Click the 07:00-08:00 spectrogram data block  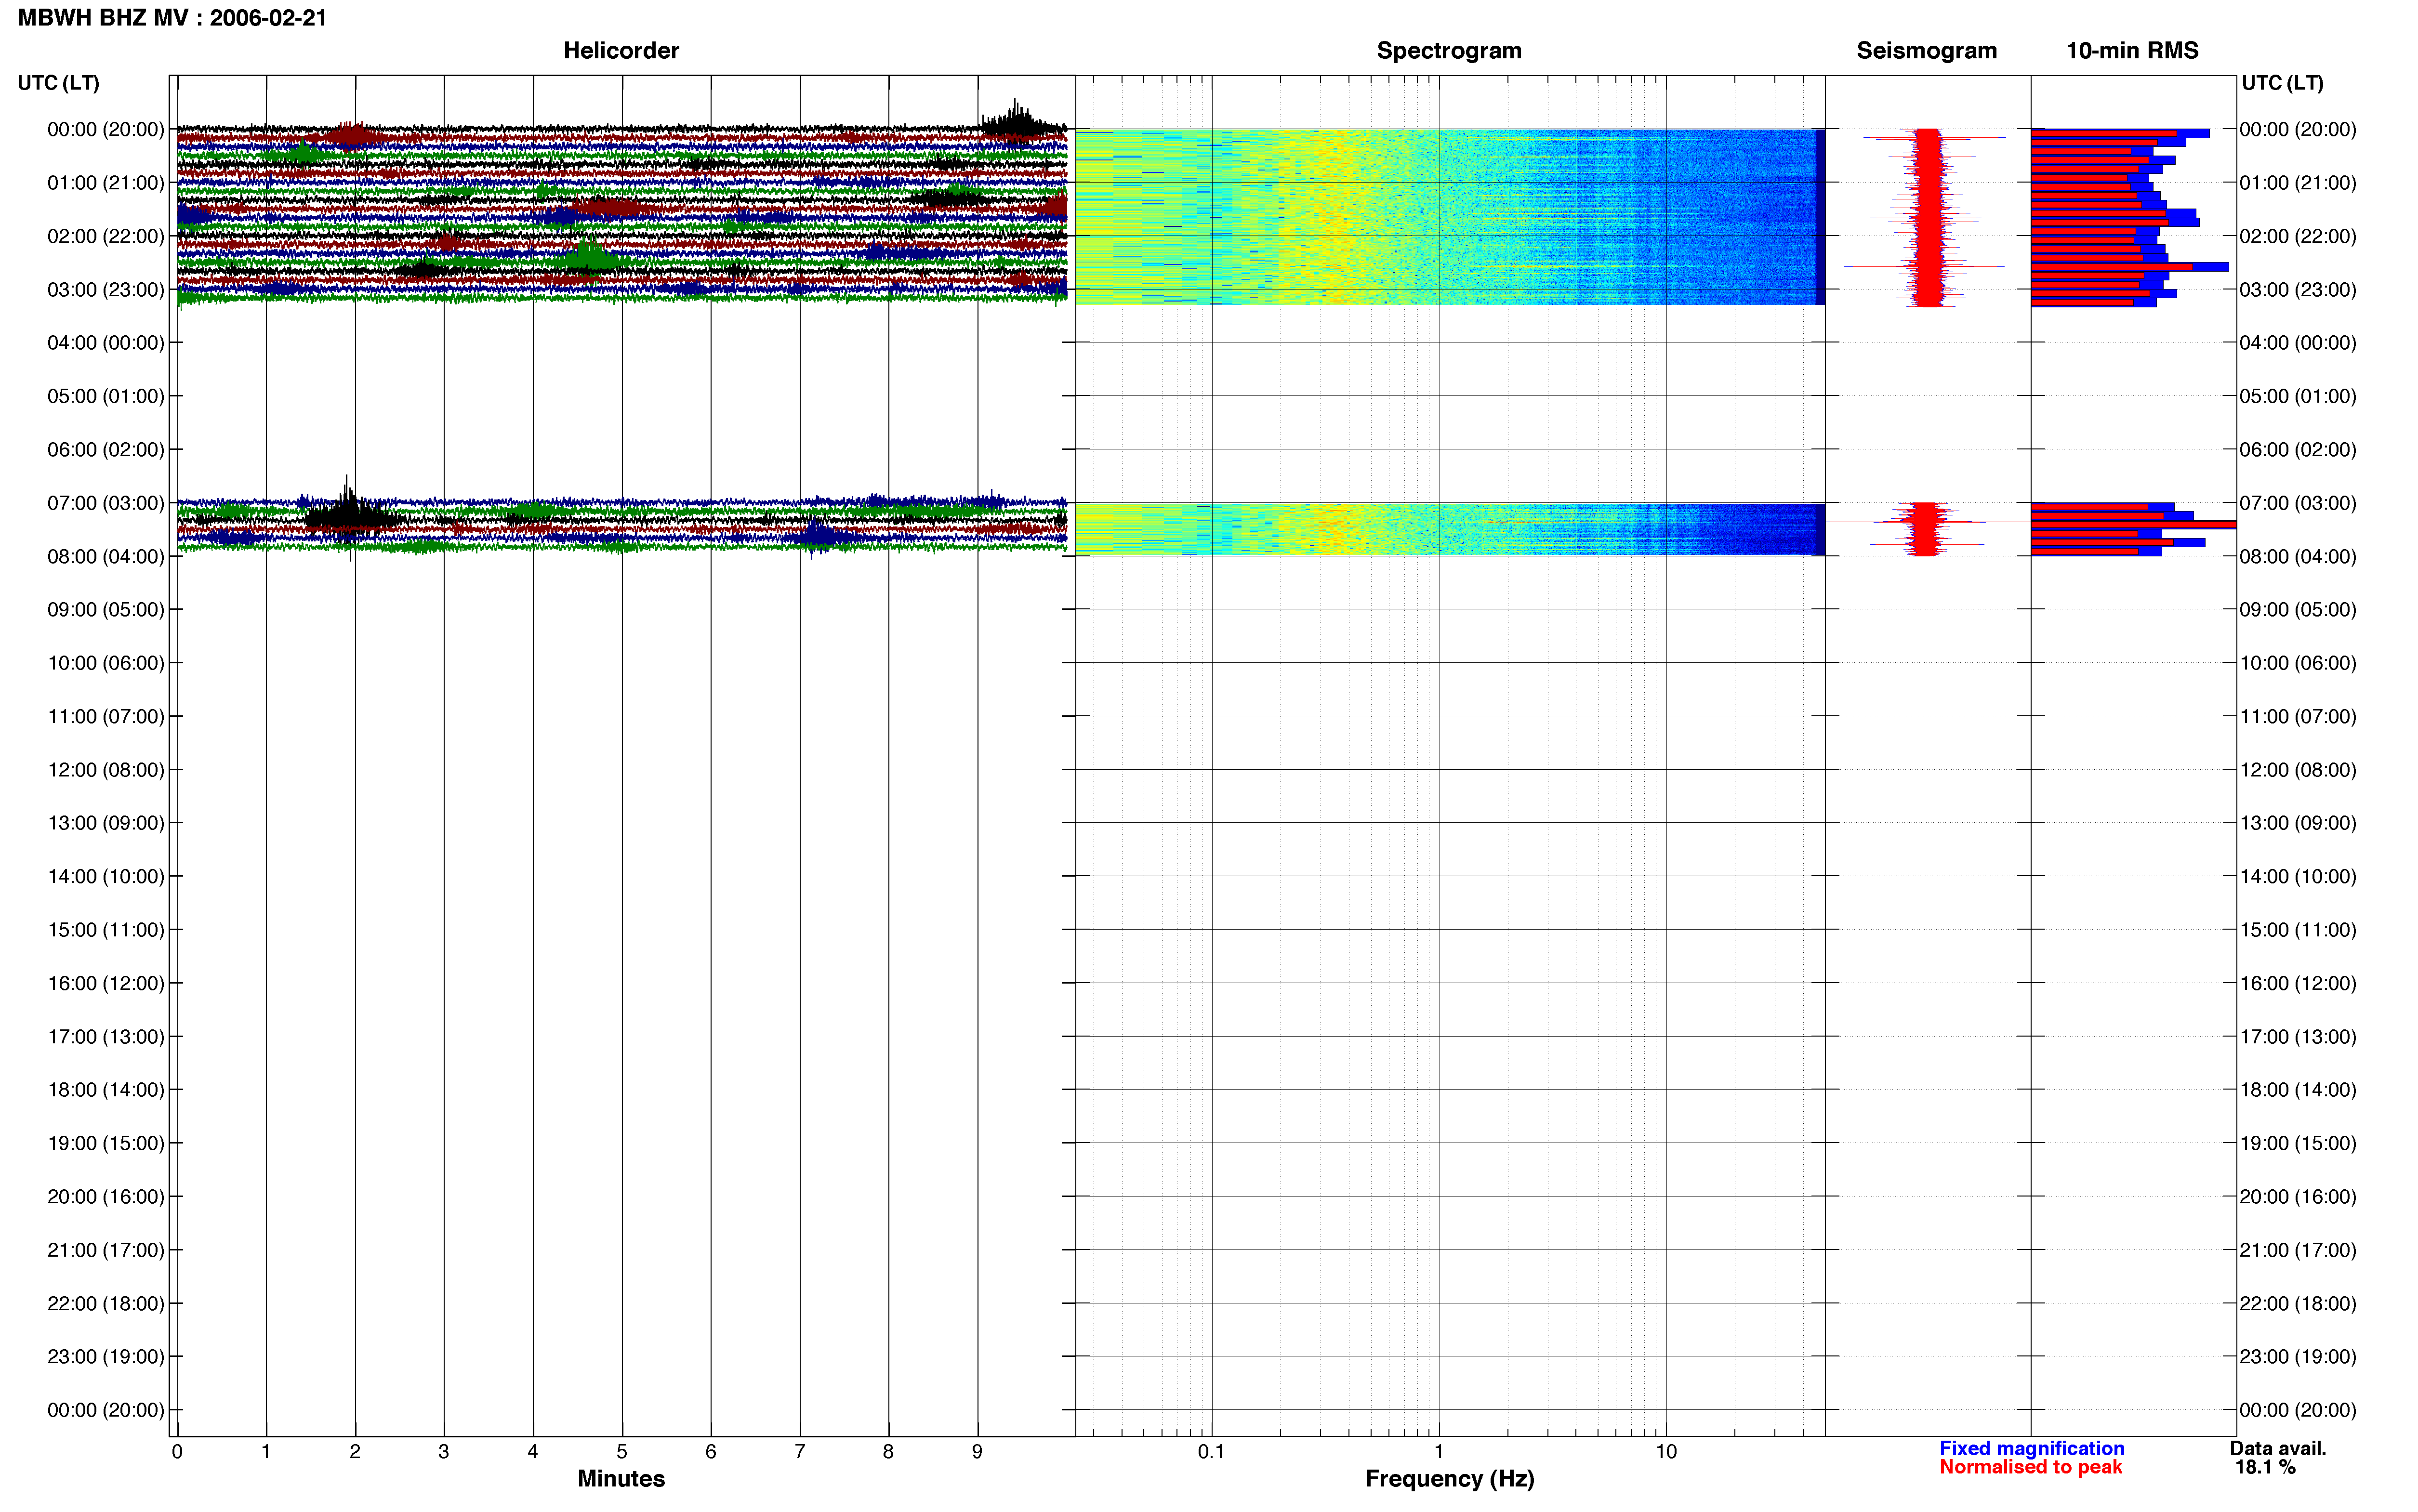pos(1450,529)
